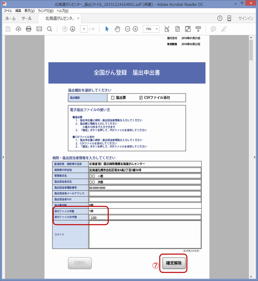Viewport: 258px width, 281px height.
Task: Click the scrollbar up arrow
Action: tap(251, 38)
